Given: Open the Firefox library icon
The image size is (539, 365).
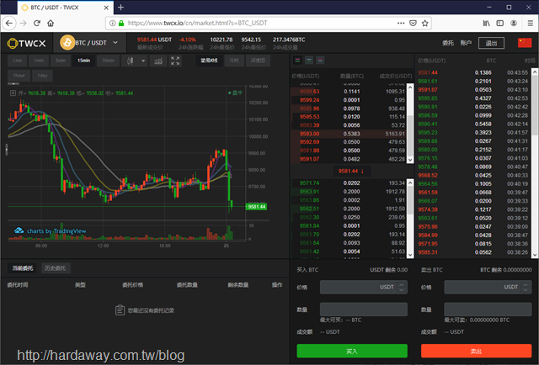Looking at the screenshot, I should [486, 23].
